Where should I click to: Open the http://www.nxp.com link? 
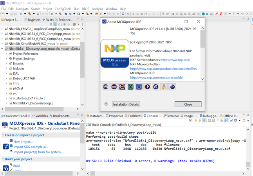pyautogui.click(x=176, y=60)
